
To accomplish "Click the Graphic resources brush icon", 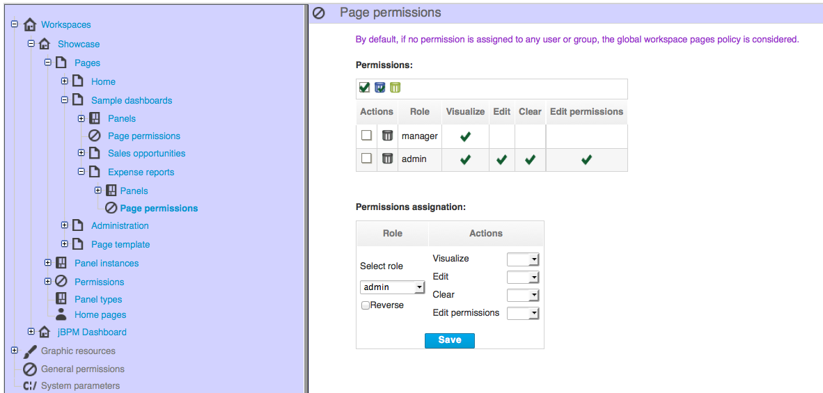I will 31,351.
